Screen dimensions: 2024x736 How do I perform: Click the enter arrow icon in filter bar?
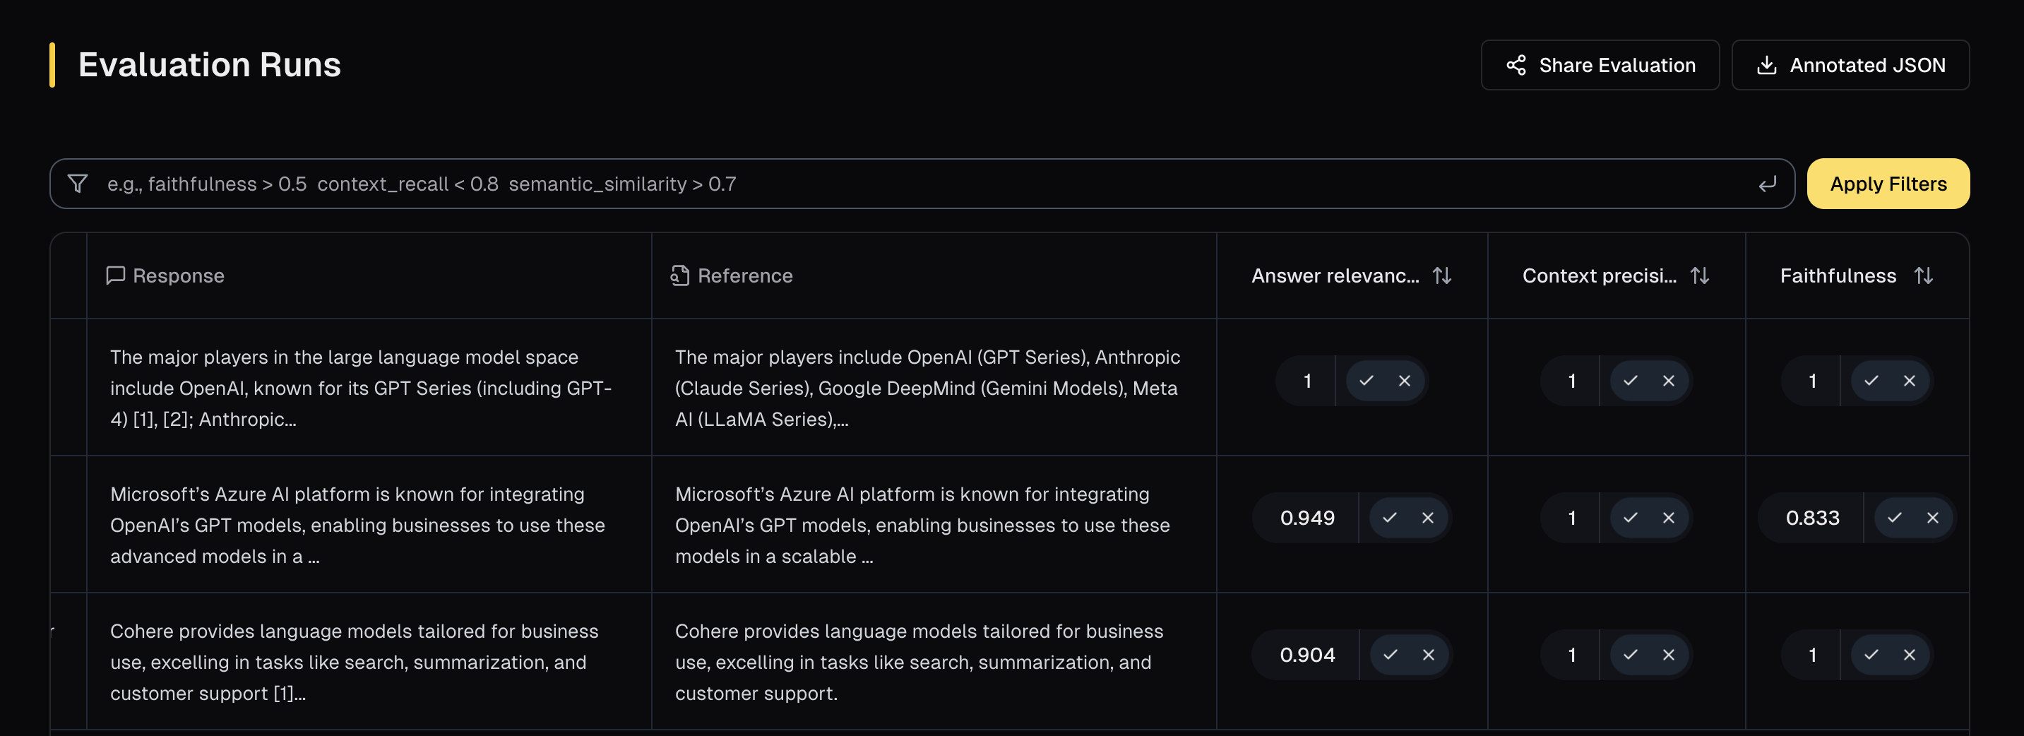tap(1767, 184)
